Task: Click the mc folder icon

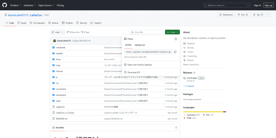Action: (53, 83)
